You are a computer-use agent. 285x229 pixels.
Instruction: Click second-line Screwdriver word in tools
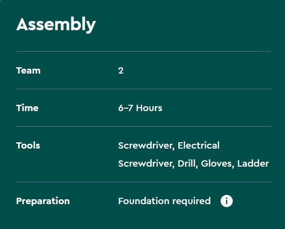[x=146, y=164]
